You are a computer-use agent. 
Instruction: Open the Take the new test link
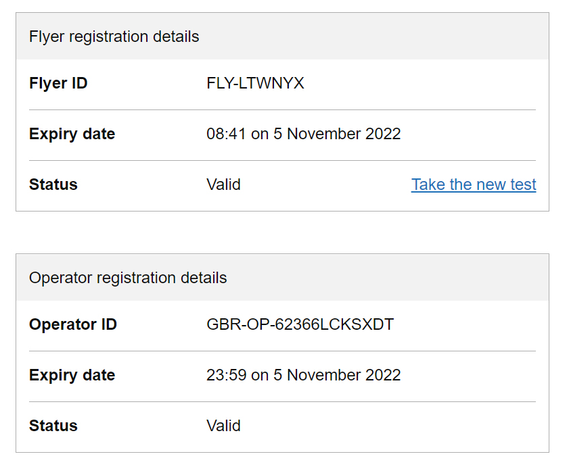tap(474, 184)
